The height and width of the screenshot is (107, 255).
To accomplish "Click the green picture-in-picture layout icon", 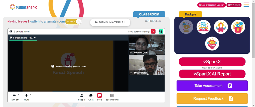I will 161,31.
